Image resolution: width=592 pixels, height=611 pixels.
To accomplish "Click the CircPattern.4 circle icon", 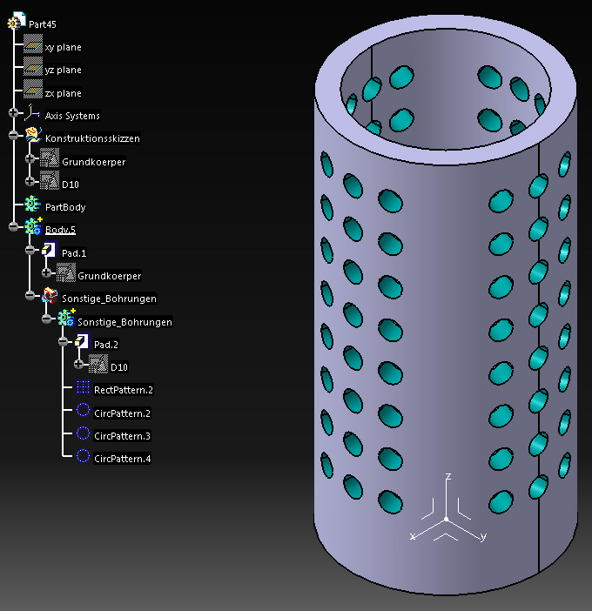I will click(x=83, y=455).
